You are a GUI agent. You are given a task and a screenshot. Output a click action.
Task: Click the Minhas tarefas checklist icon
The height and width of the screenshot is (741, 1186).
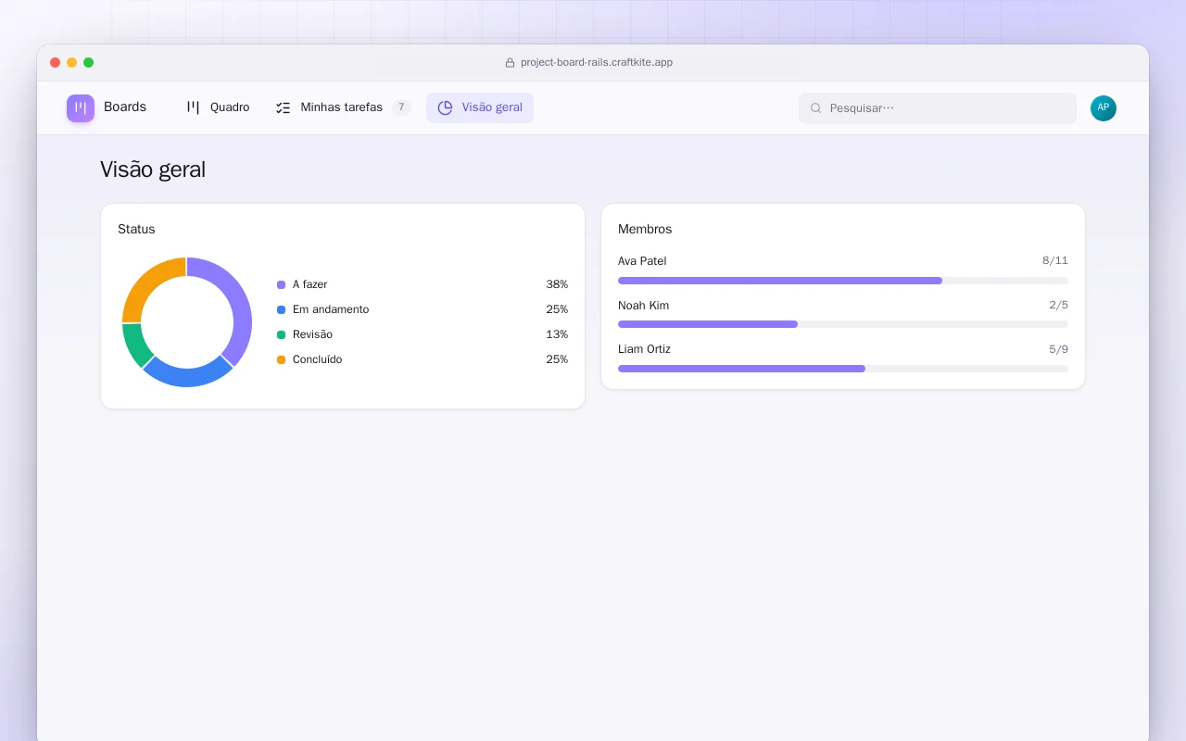coord(284,107)
